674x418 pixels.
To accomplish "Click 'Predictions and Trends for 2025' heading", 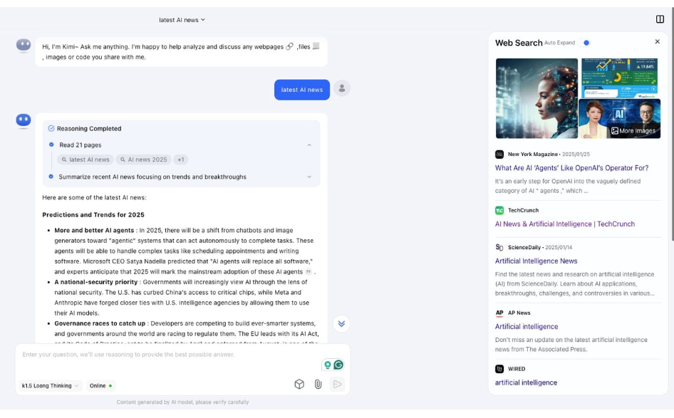I will click(x=93, y=215).
